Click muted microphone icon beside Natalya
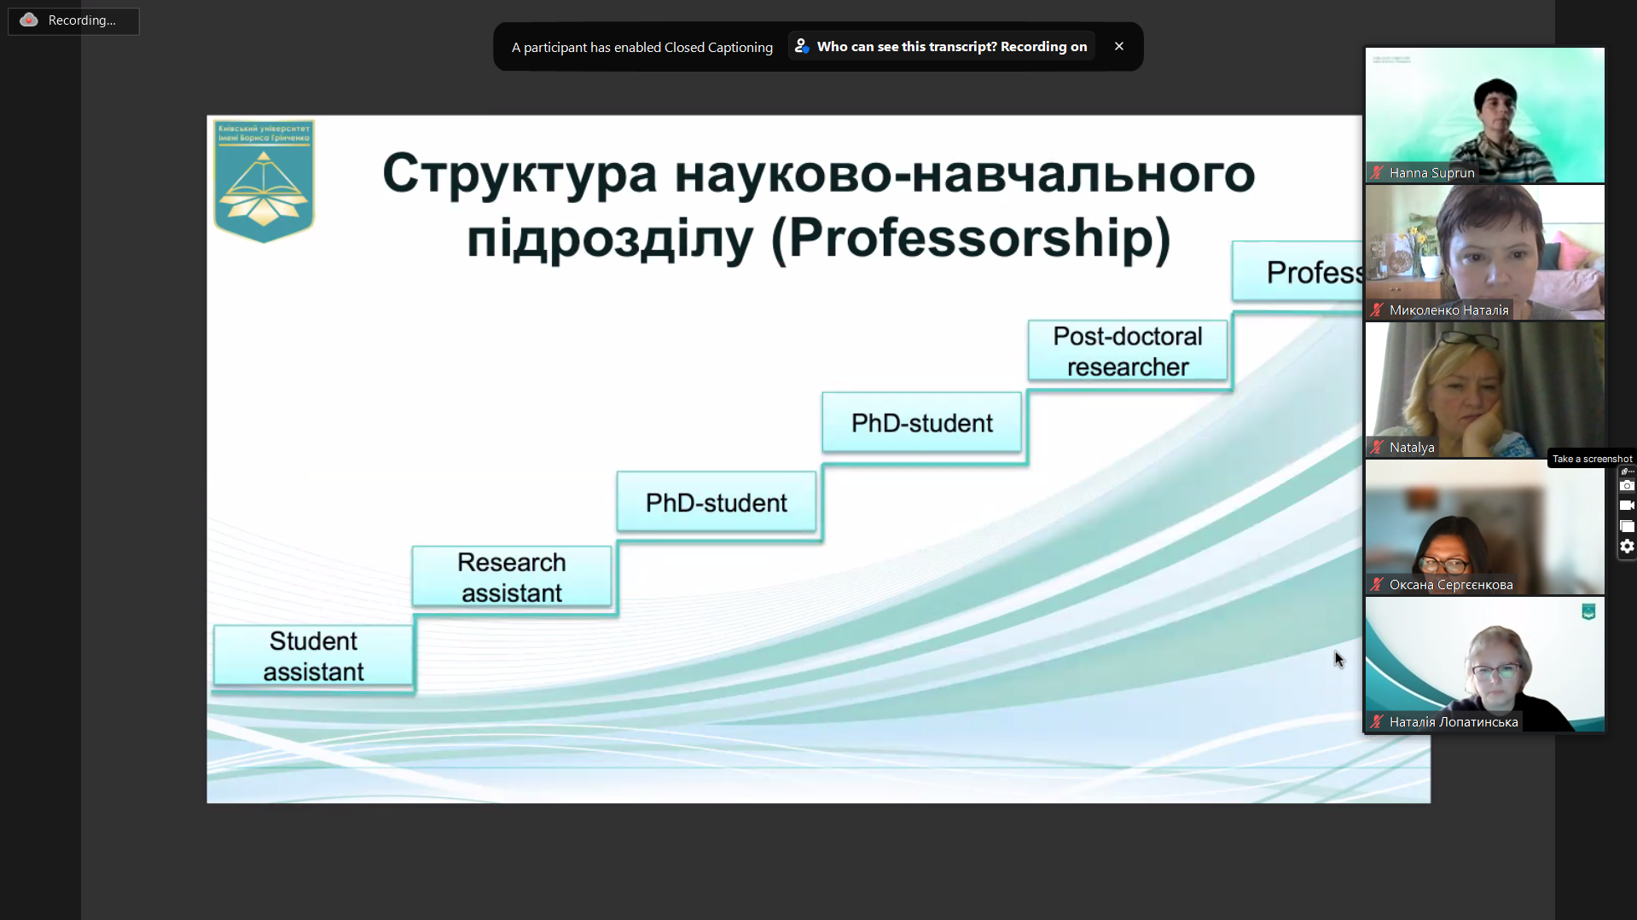This screenshot has width=1637, height=920. coord(1377,448)
